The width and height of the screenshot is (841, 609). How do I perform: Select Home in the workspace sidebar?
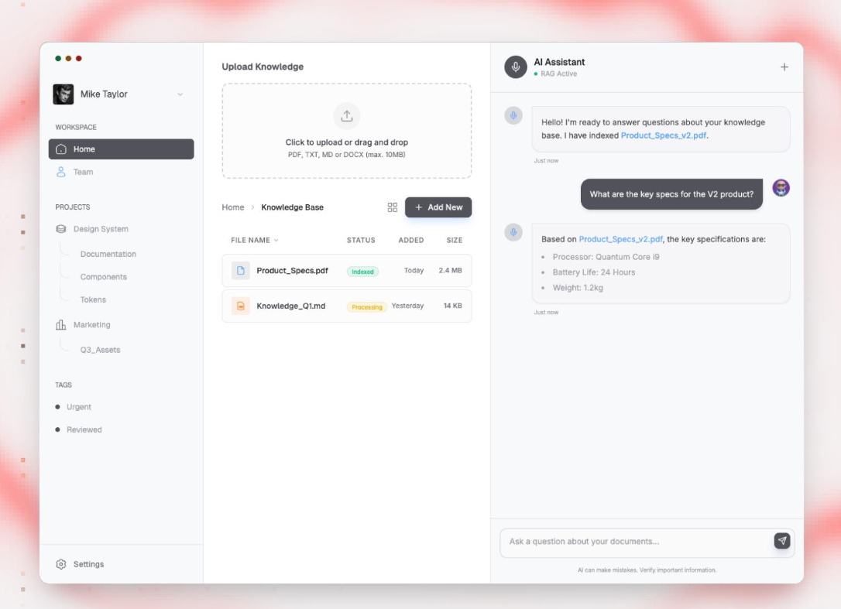pyautogui.click(x=122, y=149)
